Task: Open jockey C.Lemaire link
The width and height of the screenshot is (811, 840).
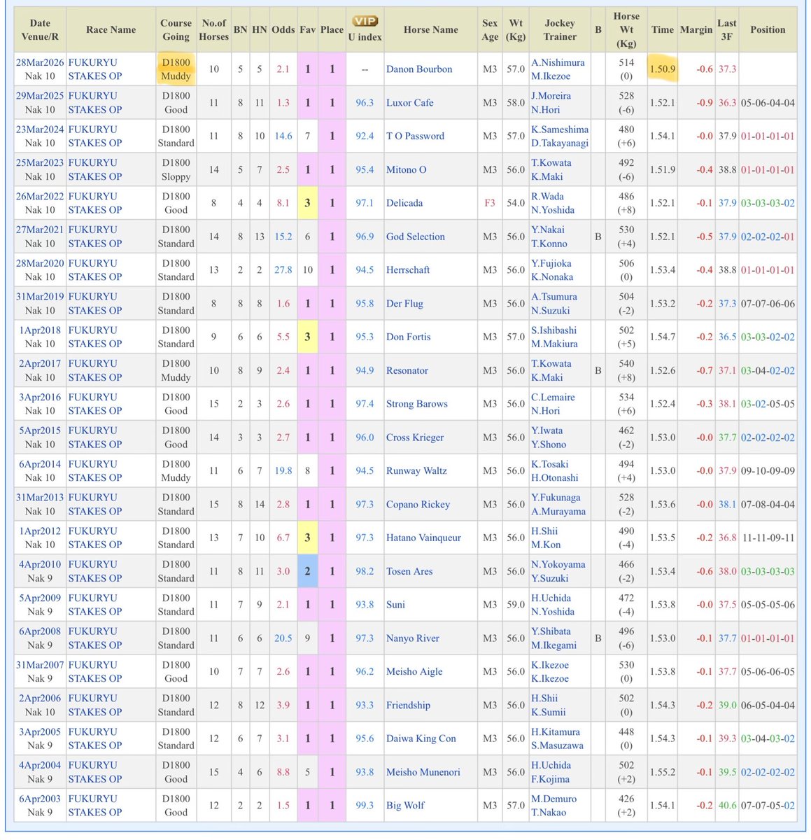Action: coord(553,398)
